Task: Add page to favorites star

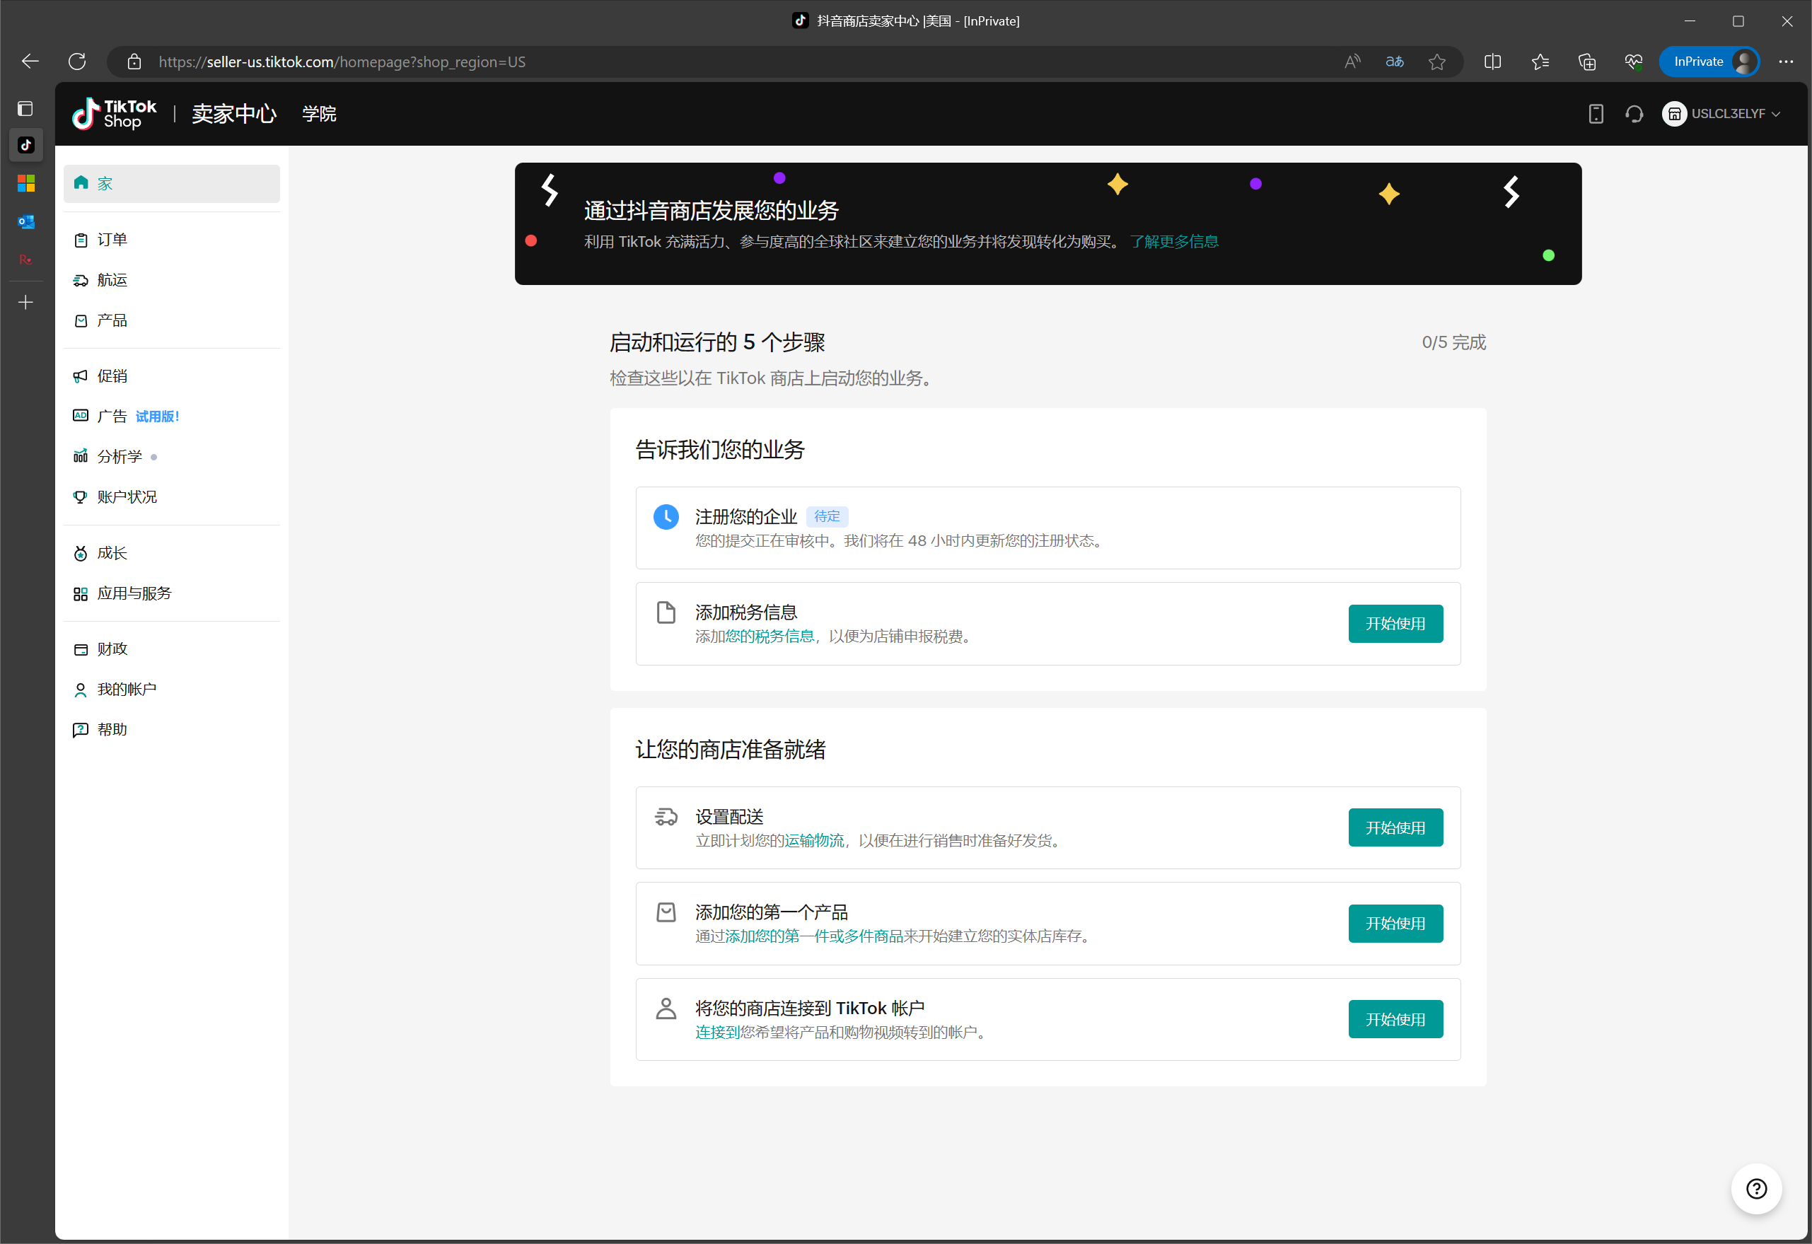Action: coord(1437,62)
